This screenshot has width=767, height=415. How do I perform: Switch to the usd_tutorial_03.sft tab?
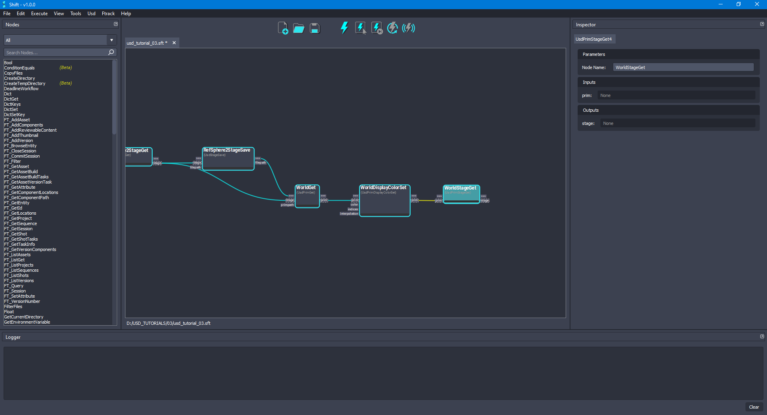click(x=146, y=43)
